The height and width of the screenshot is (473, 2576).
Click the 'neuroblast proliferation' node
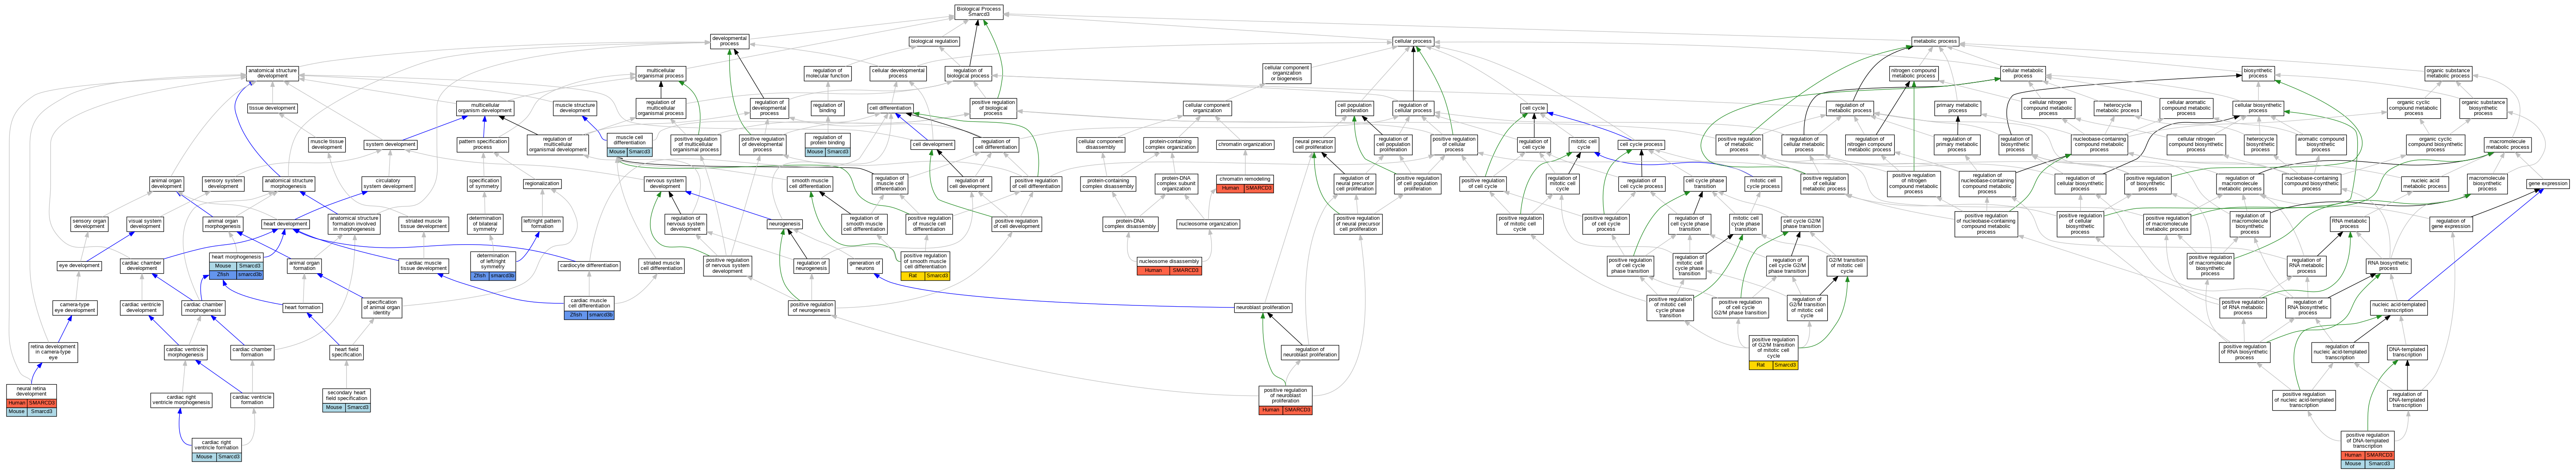click(x=1263, y=307)
